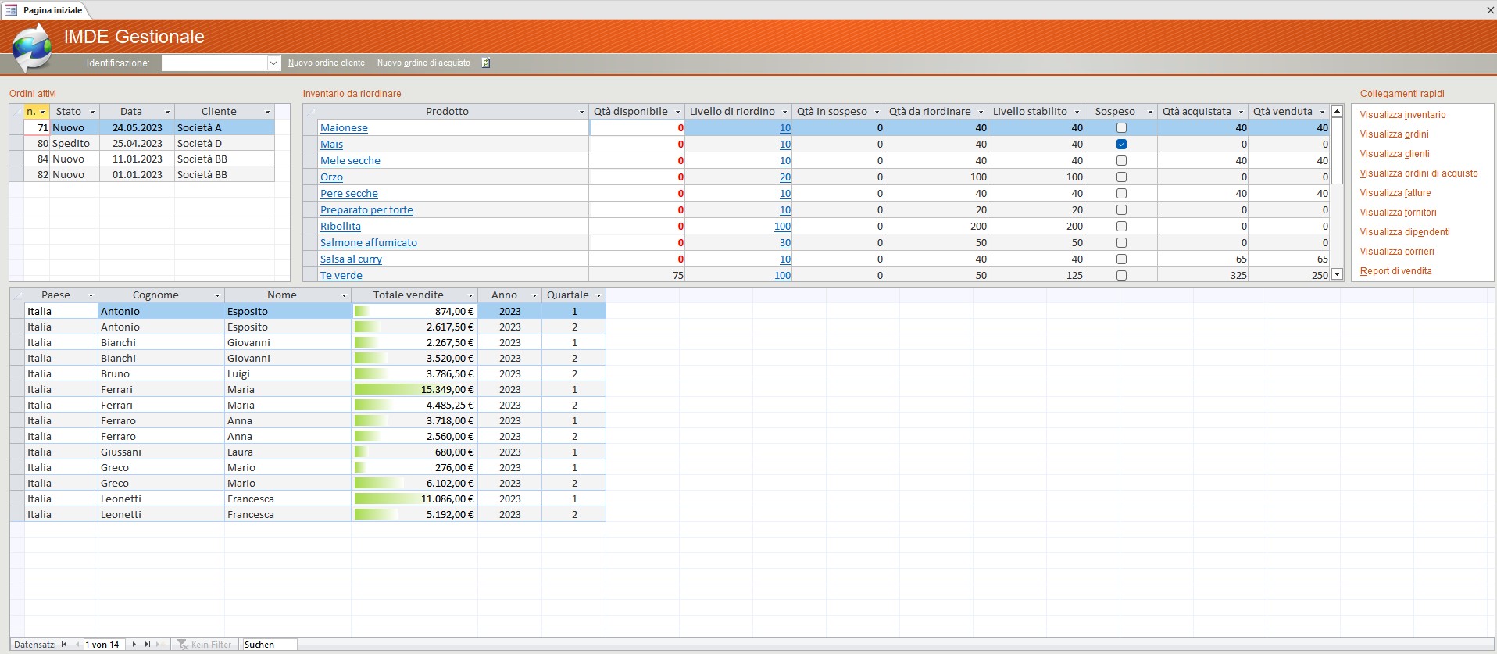Open Visualizza inventario quick link
The height and width of the screenshot is (654, 1497).
point(1402,115)
